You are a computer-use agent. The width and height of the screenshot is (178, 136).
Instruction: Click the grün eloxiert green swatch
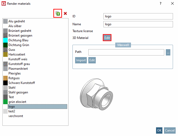point(5,102)
